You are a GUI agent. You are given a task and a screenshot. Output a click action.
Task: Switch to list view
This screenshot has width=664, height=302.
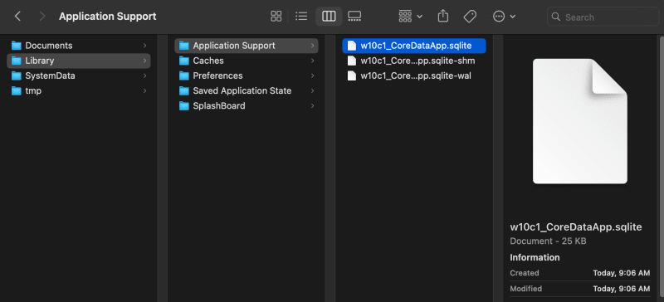(x=301, y=17)
